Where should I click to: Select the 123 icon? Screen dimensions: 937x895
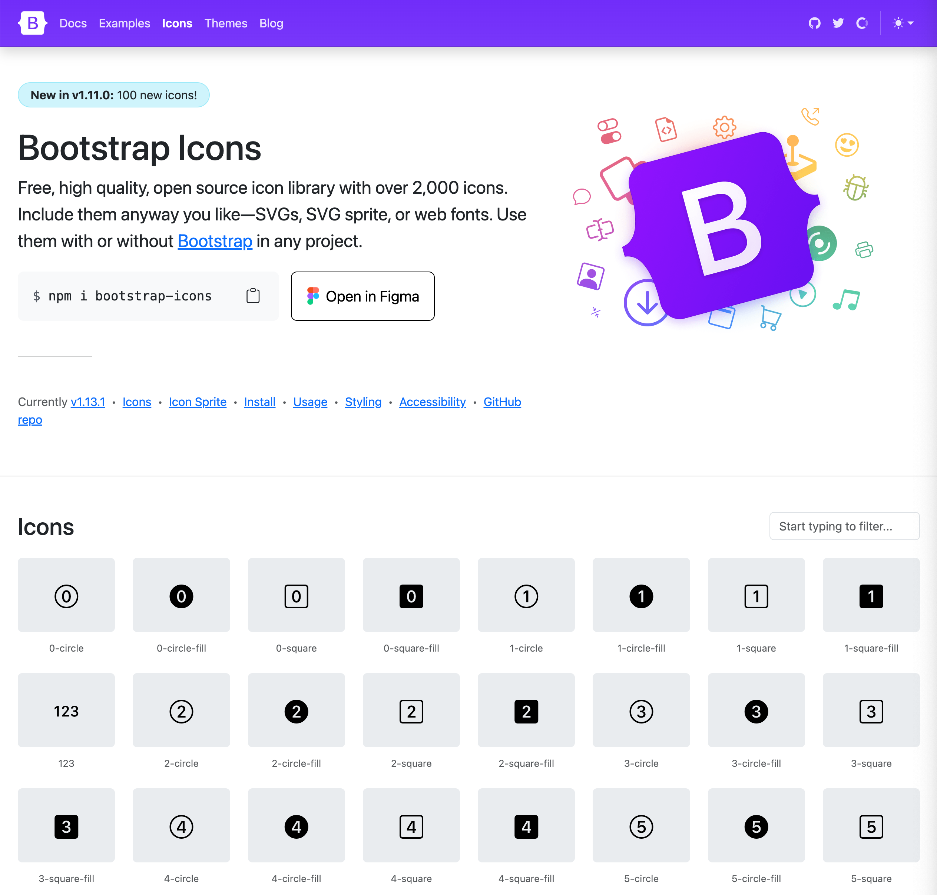pyautogui.click(x=66, y=711)
